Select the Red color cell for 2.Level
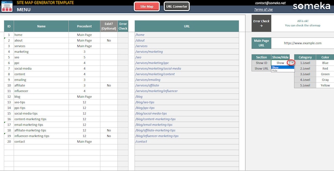 325,68
